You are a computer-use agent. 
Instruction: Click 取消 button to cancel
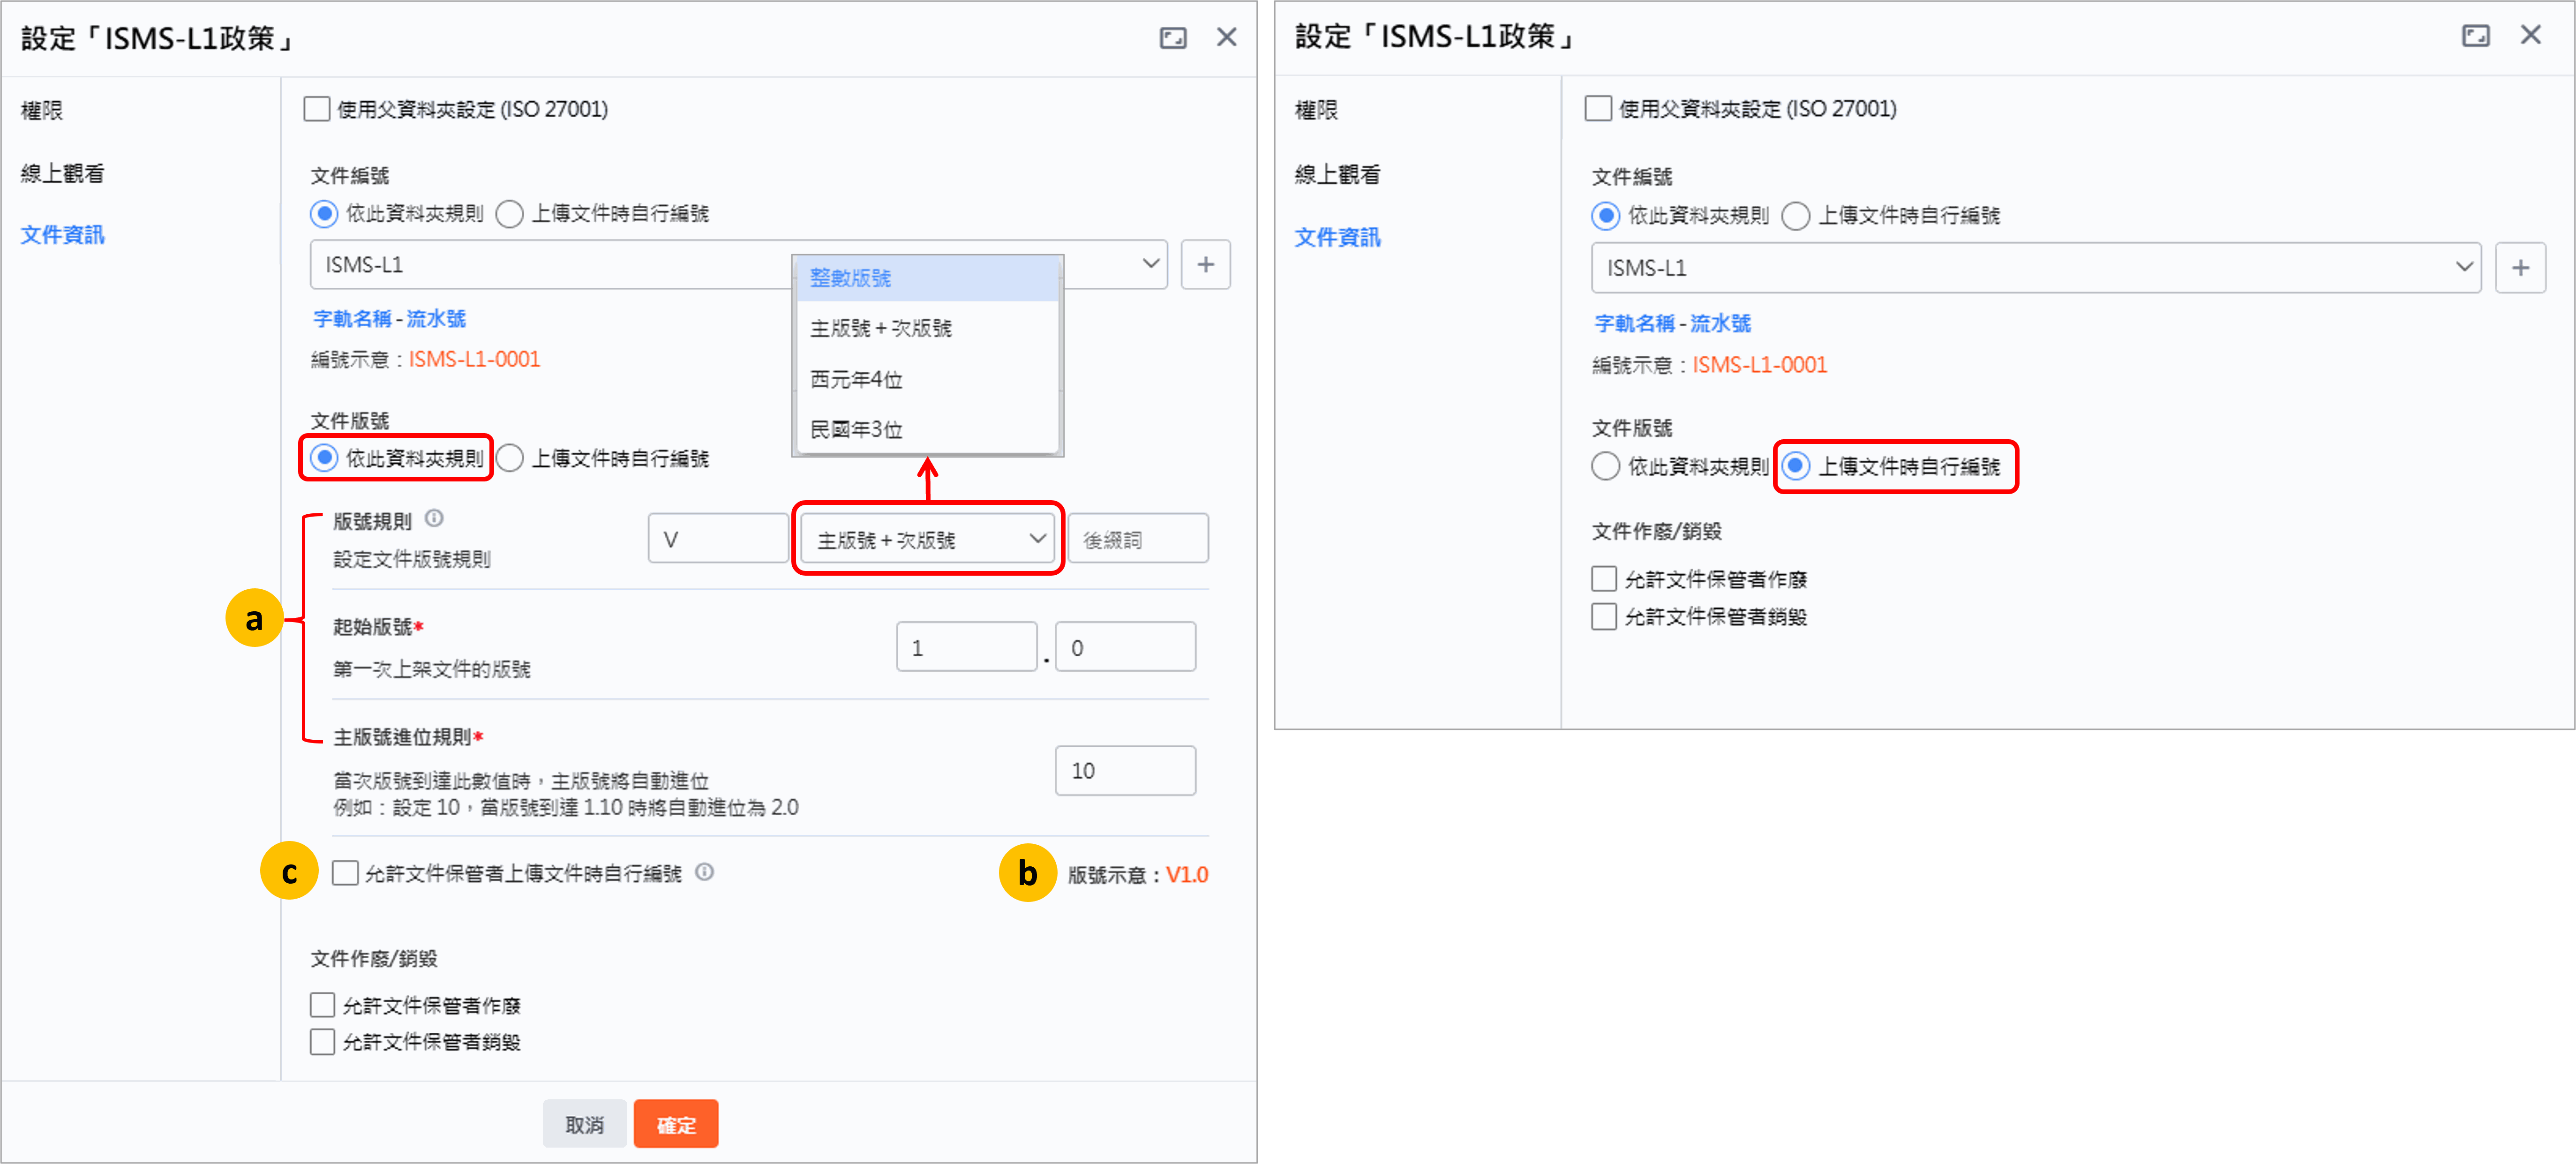coord(584,1124)
